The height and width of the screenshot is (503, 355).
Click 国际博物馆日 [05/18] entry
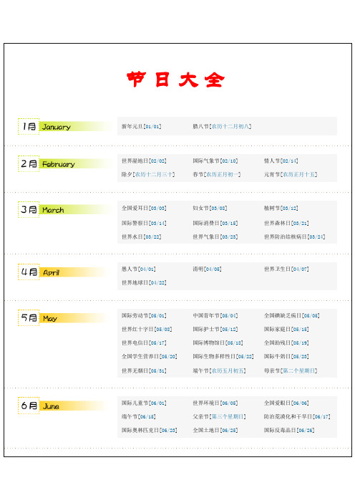coord(218,343)
